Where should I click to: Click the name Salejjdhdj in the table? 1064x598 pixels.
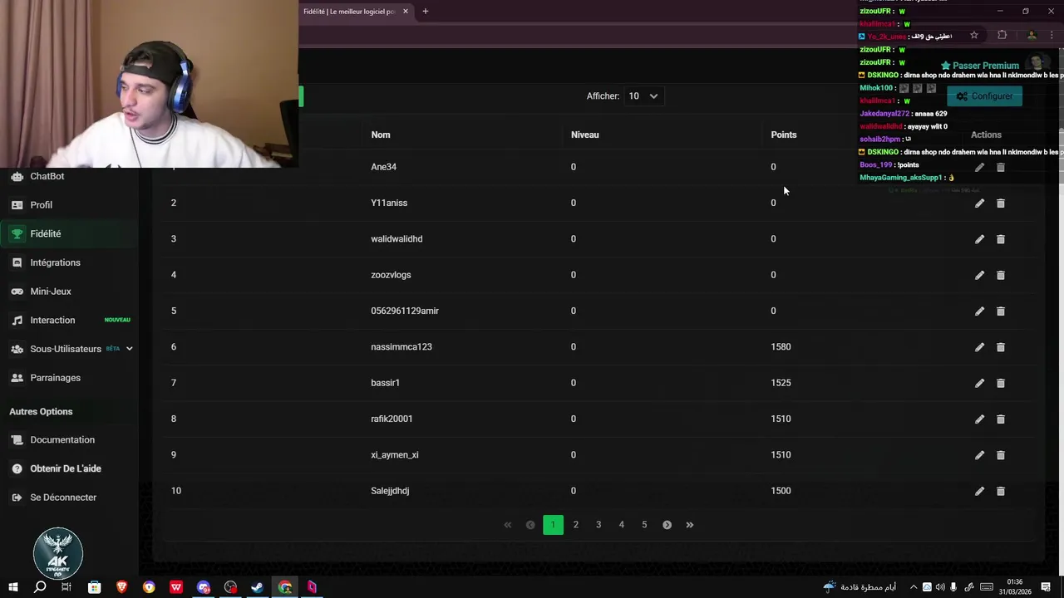coord(390,491)
